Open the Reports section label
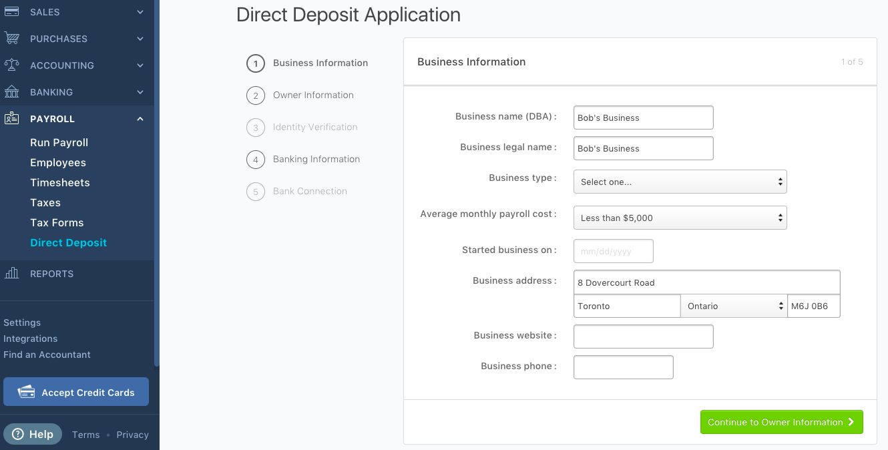The width and height of the screenshot is (888, 450). (x=51, y=274)
